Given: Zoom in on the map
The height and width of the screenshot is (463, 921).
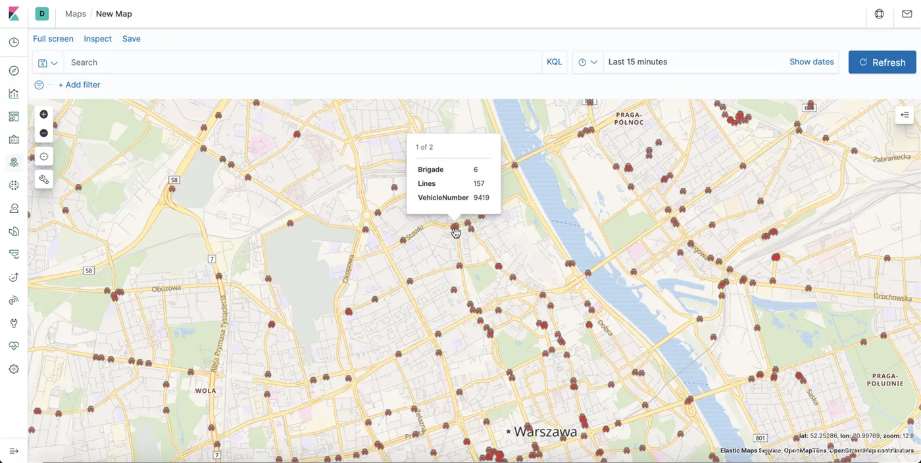Looking at the screenshot, I should pos(44,114).
